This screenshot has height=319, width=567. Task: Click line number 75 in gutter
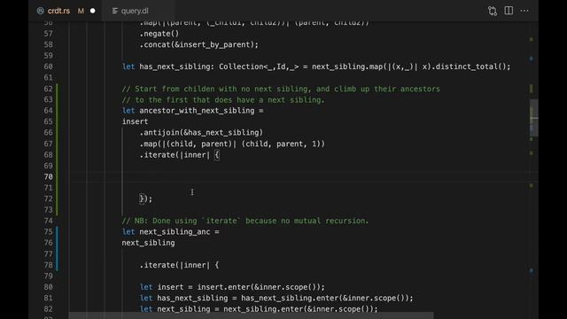[48, 231]
